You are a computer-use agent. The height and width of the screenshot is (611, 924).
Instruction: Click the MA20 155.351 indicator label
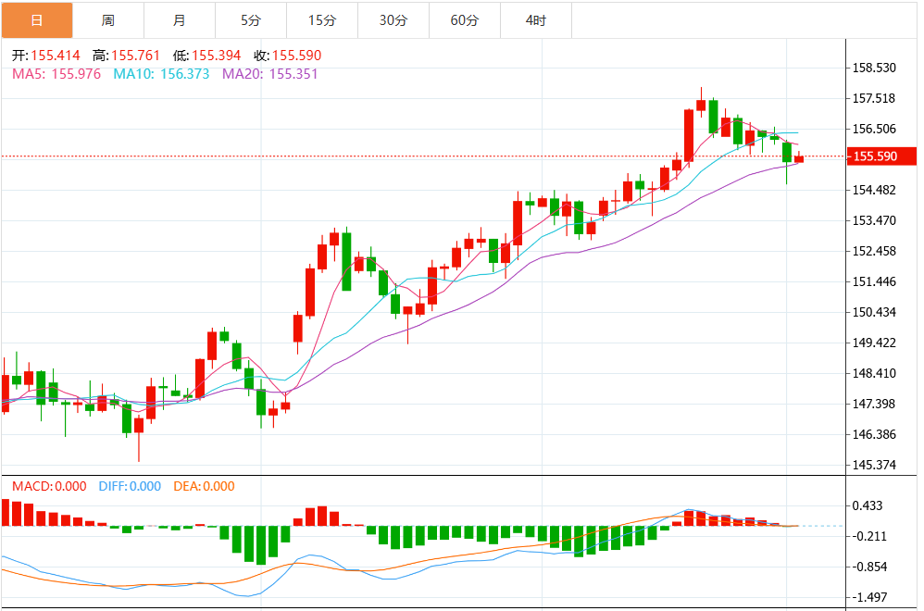(270, 74)
